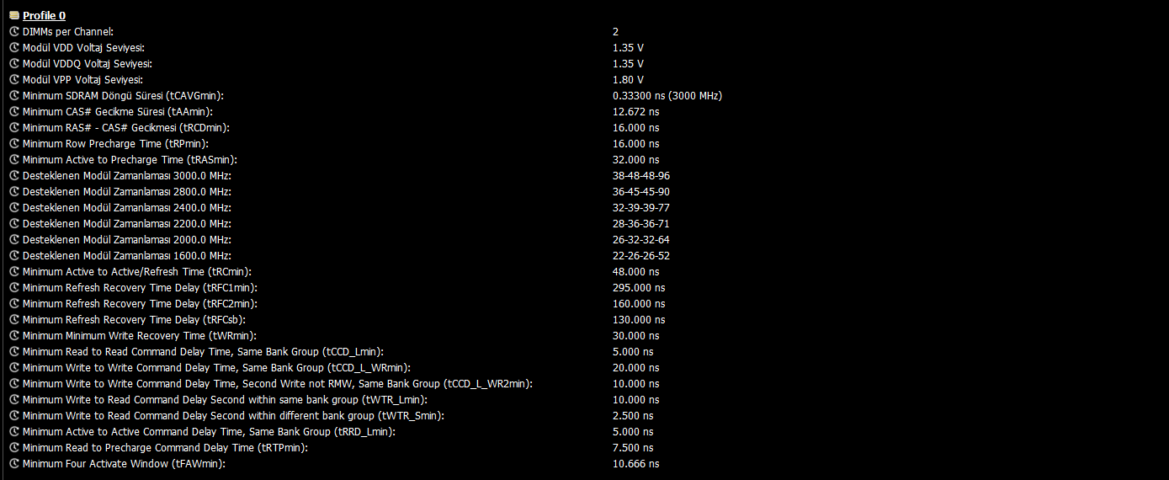Click icon beside tWRmin write recovery row
The width and height of the screenshot is (1169, 480).
pos(14,335)
